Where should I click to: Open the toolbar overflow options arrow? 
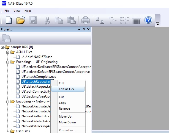click(x=158, y=23)
